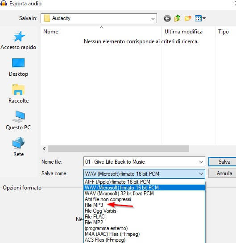Open Raccolte location in sidebar
Viewport: 236px width, 243px height.
pos(18,94)
